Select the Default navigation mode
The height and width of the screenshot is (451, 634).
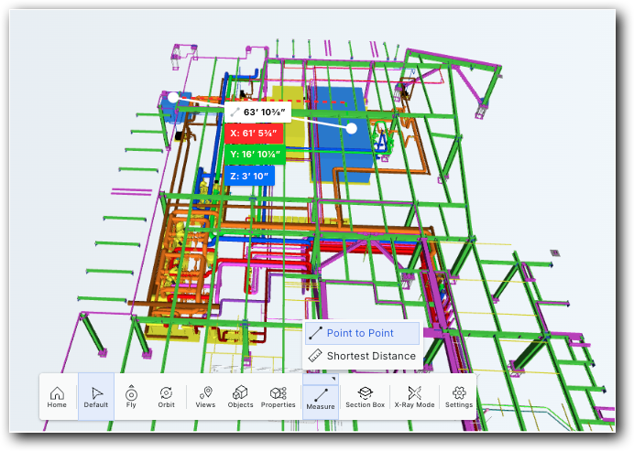pyautogui.click(x=96, y=397)
